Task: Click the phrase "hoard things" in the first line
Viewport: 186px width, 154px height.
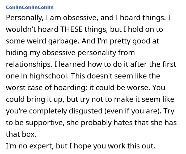Action: (x=143, y=18)
